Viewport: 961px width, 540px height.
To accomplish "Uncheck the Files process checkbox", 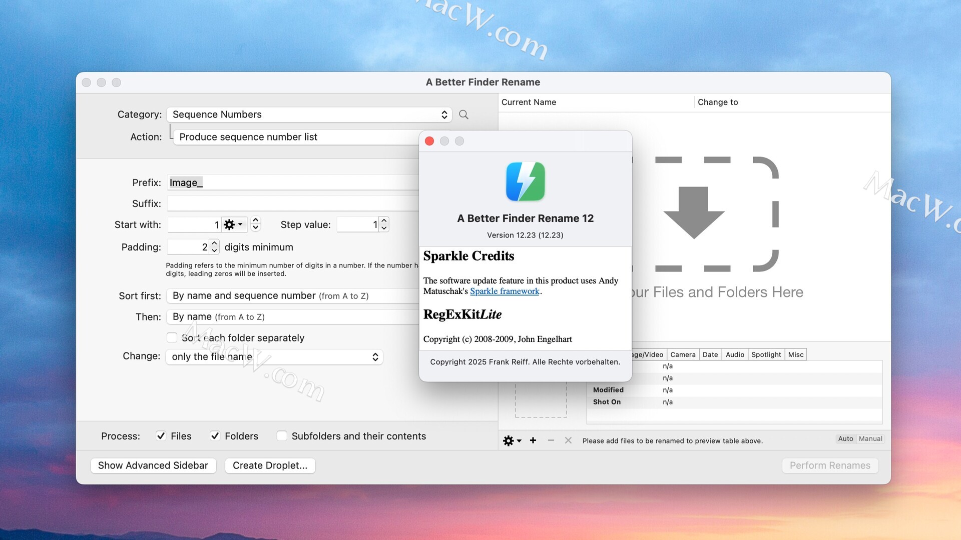I will 161,436.
